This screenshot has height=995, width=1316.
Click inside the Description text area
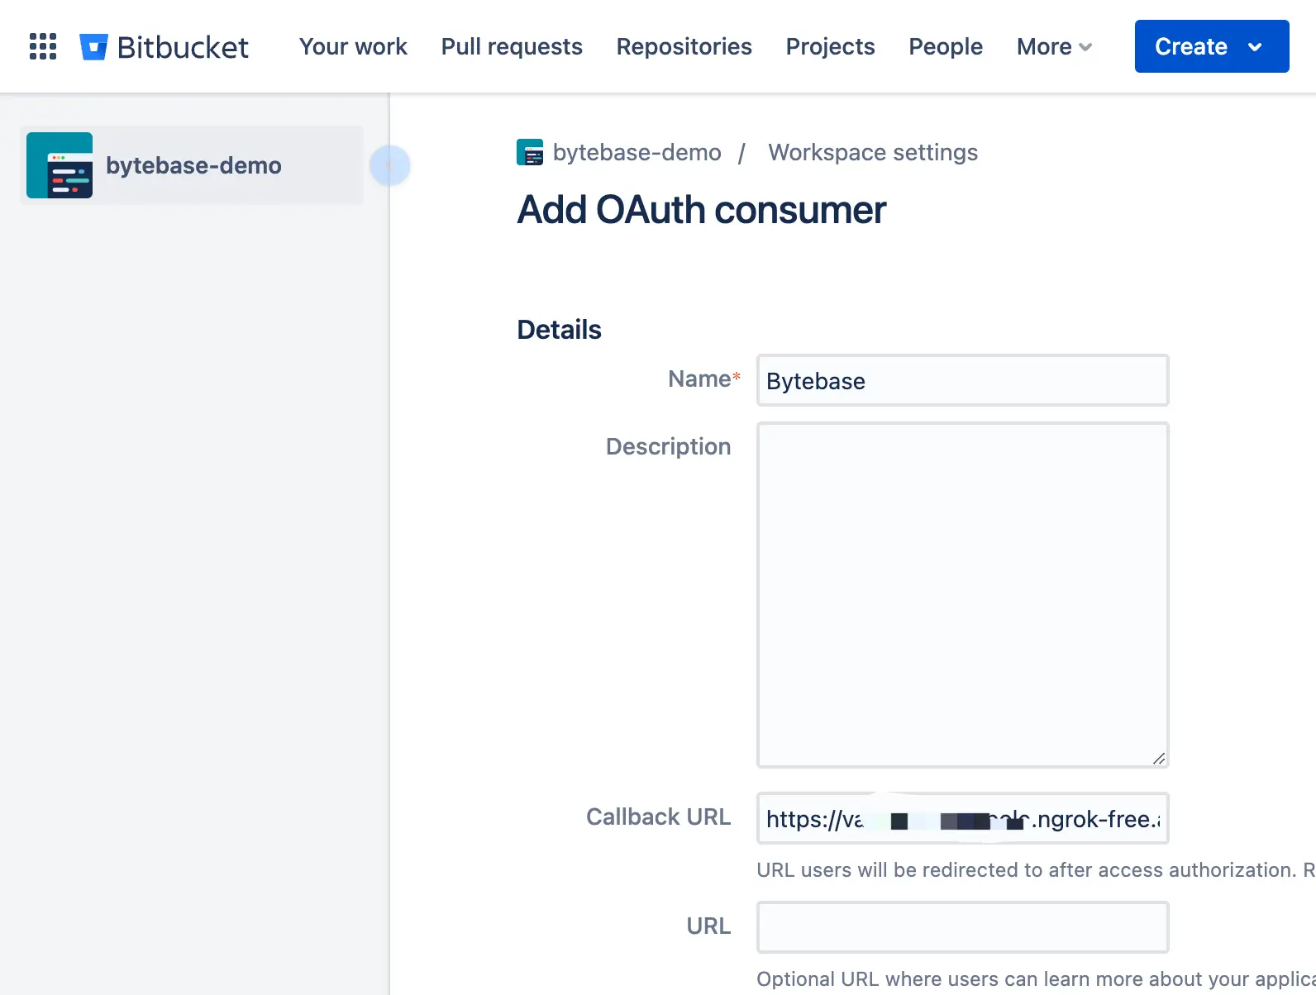click(x=963, y=595)
